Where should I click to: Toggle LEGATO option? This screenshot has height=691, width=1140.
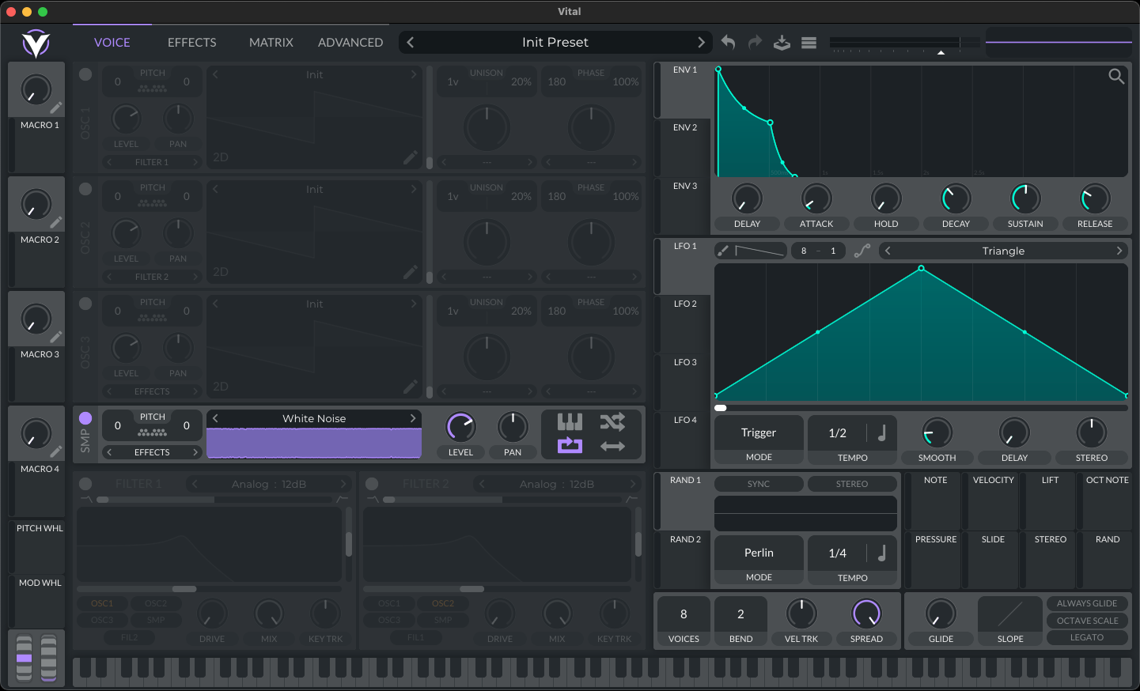pyautogui.click(x=1087, y=637)
